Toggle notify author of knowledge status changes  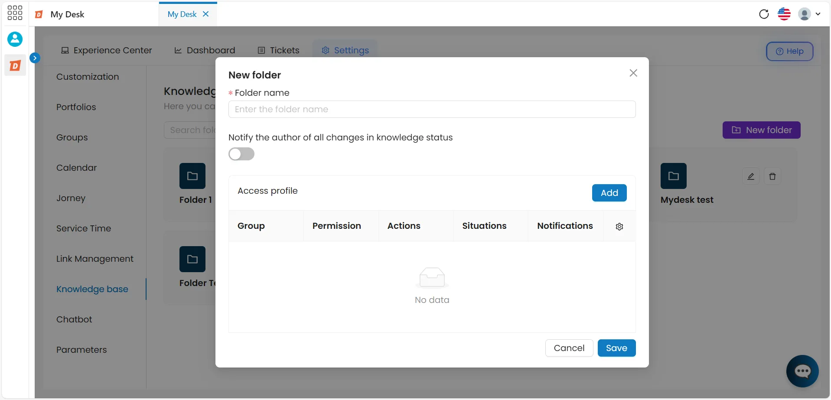point(241,154)
